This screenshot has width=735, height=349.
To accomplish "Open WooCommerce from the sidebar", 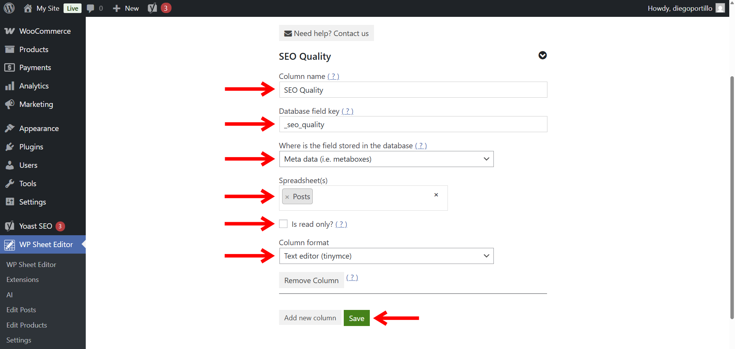I will pos(44,31).
